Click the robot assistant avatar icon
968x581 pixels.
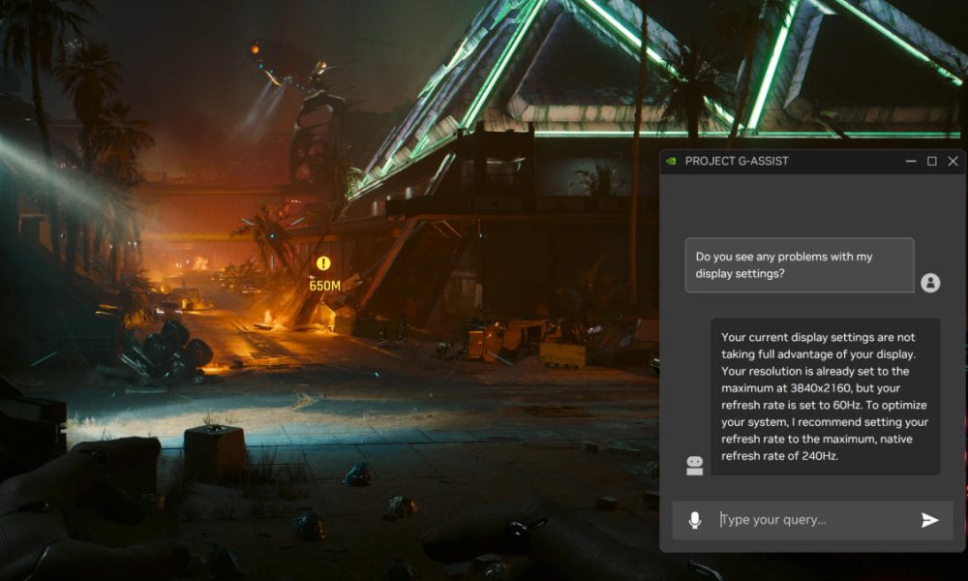point(694,466)
